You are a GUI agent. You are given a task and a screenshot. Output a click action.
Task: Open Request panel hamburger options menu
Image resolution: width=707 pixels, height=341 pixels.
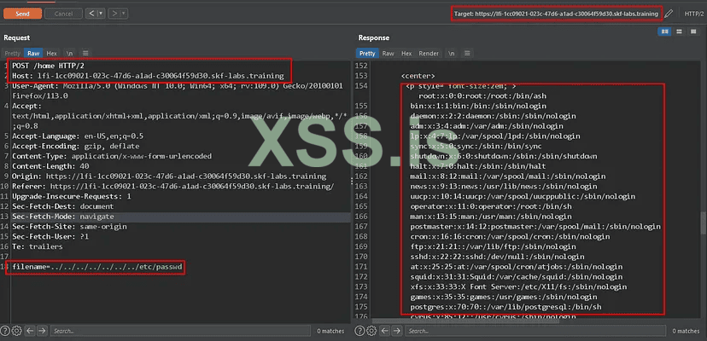coord(85,53)
